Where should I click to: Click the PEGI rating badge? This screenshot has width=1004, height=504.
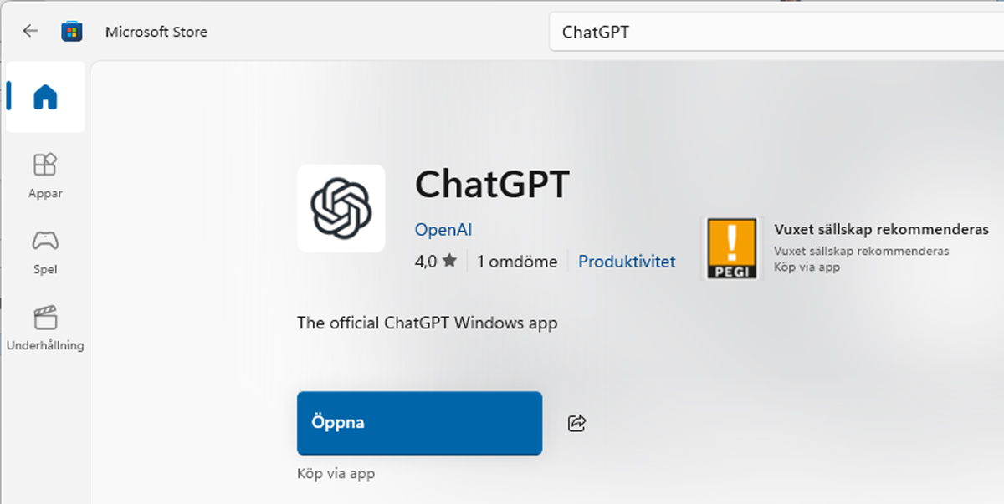pyautogui.click(x=732, y=248)
